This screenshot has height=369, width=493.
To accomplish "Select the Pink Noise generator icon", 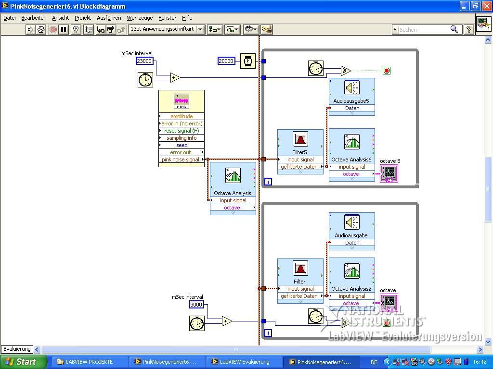I will tap(182, 101).
